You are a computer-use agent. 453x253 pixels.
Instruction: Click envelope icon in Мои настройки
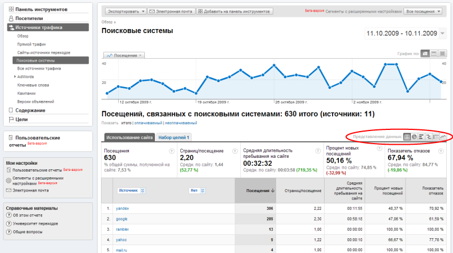pyautogui.click(x=9, y=190)
